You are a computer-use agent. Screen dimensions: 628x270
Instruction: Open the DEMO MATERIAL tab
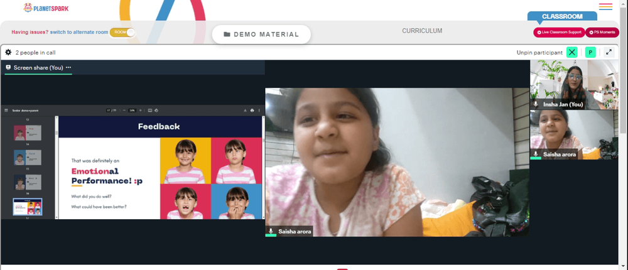coord(261,35)
